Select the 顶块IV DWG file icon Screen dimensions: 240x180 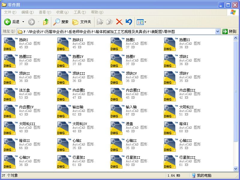(x=116, y=78)
